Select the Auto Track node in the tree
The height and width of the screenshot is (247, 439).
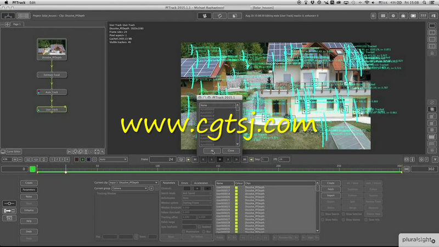[x=52, y=92]
